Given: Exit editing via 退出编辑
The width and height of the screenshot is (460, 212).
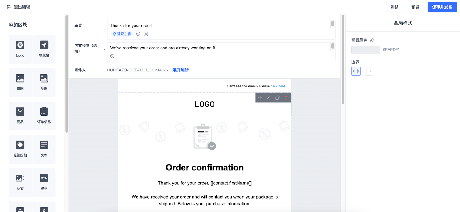Looking at the screenshot, I should 19,7.
